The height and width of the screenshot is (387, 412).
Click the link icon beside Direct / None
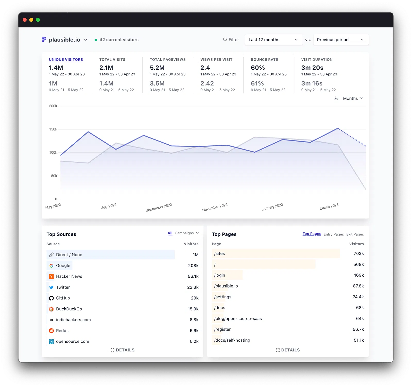(51, 255)
